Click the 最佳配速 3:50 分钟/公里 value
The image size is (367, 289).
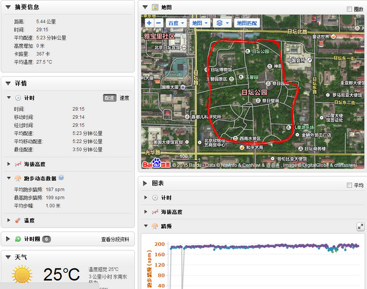87,149
